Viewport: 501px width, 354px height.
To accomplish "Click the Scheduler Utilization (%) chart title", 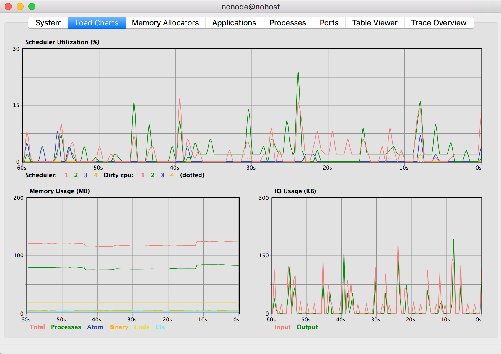I will [x=62, y=42].
